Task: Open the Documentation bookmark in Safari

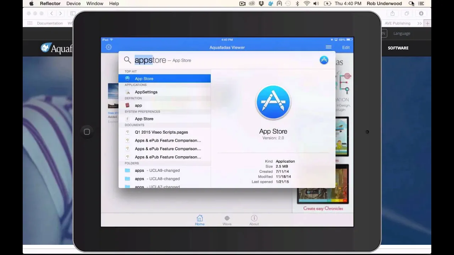Action: click(50, 23)
